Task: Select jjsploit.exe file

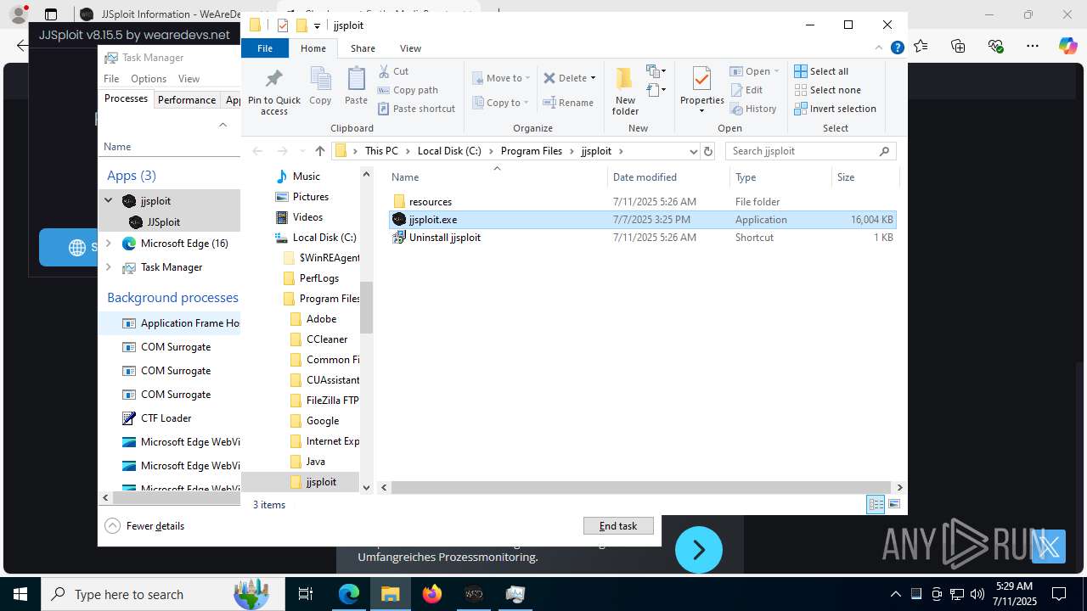Action: 642,220
